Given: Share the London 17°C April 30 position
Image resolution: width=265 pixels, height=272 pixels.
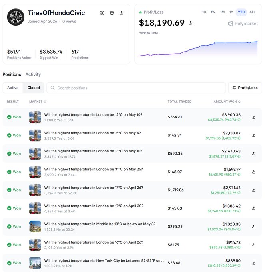Looking at the screenshot, I should tap(254, 208).
